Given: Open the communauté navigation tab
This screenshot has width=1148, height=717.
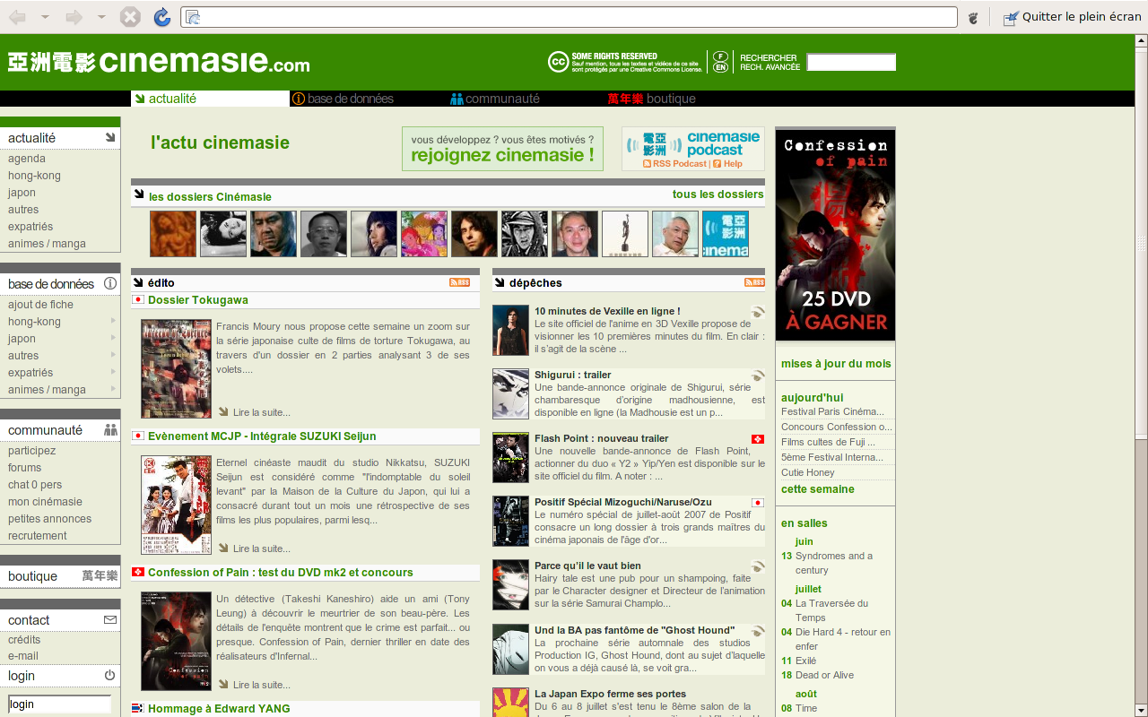Looking at the screenshot, I should pos(494,99).
